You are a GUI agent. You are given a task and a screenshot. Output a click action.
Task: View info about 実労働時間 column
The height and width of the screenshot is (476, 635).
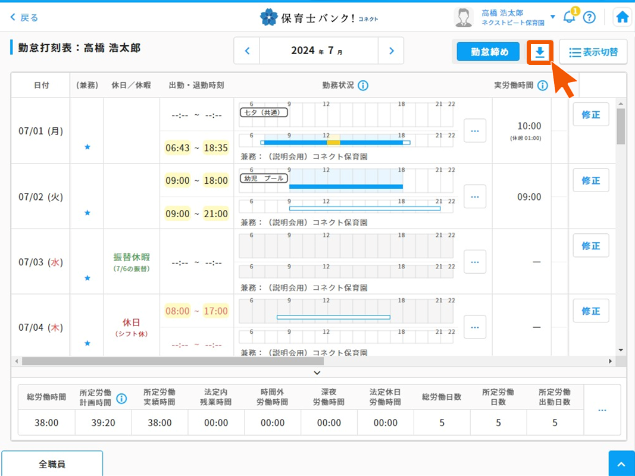click(542, 85)
